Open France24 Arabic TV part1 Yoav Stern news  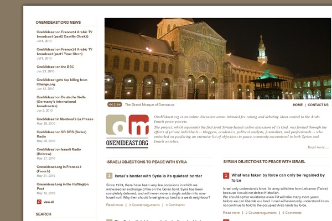click(x=64, y=51)
